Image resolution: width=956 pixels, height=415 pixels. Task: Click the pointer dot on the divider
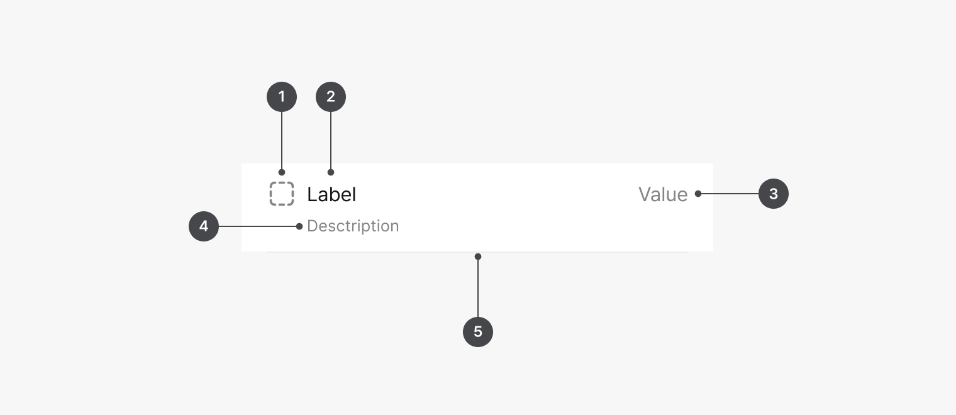pos(478,257)
